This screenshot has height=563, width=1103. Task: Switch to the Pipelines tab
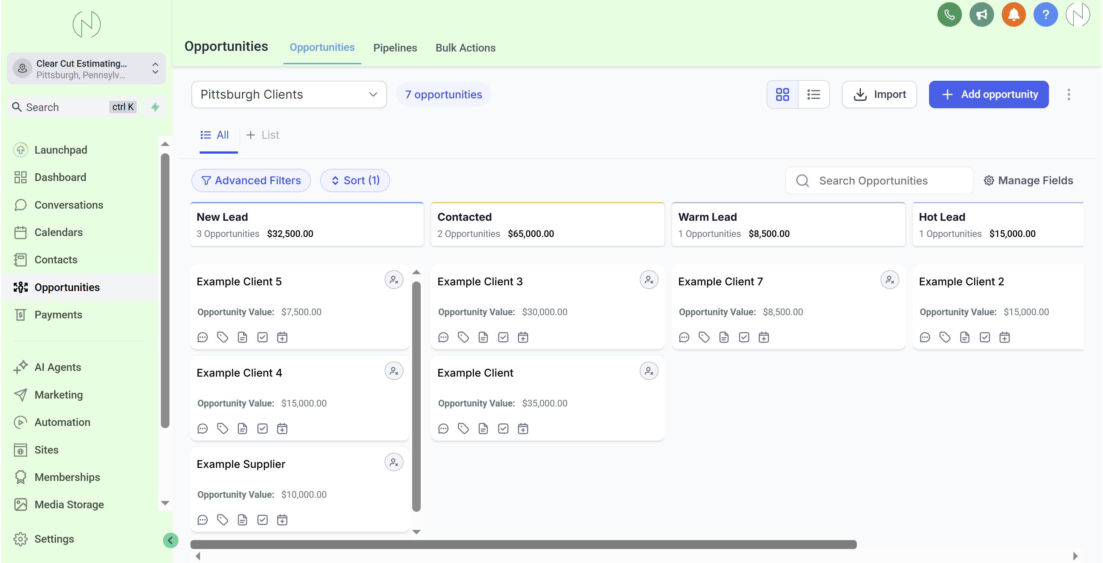[x=395, y=48]
